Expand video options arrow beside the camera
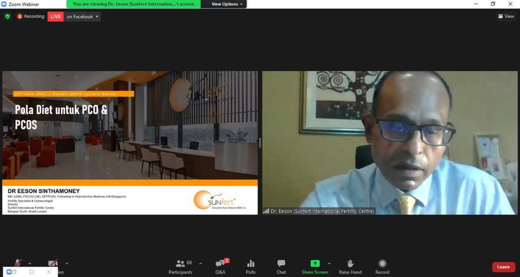The width and height of the screenshot is (520, 277). click(x=67, y=263)
